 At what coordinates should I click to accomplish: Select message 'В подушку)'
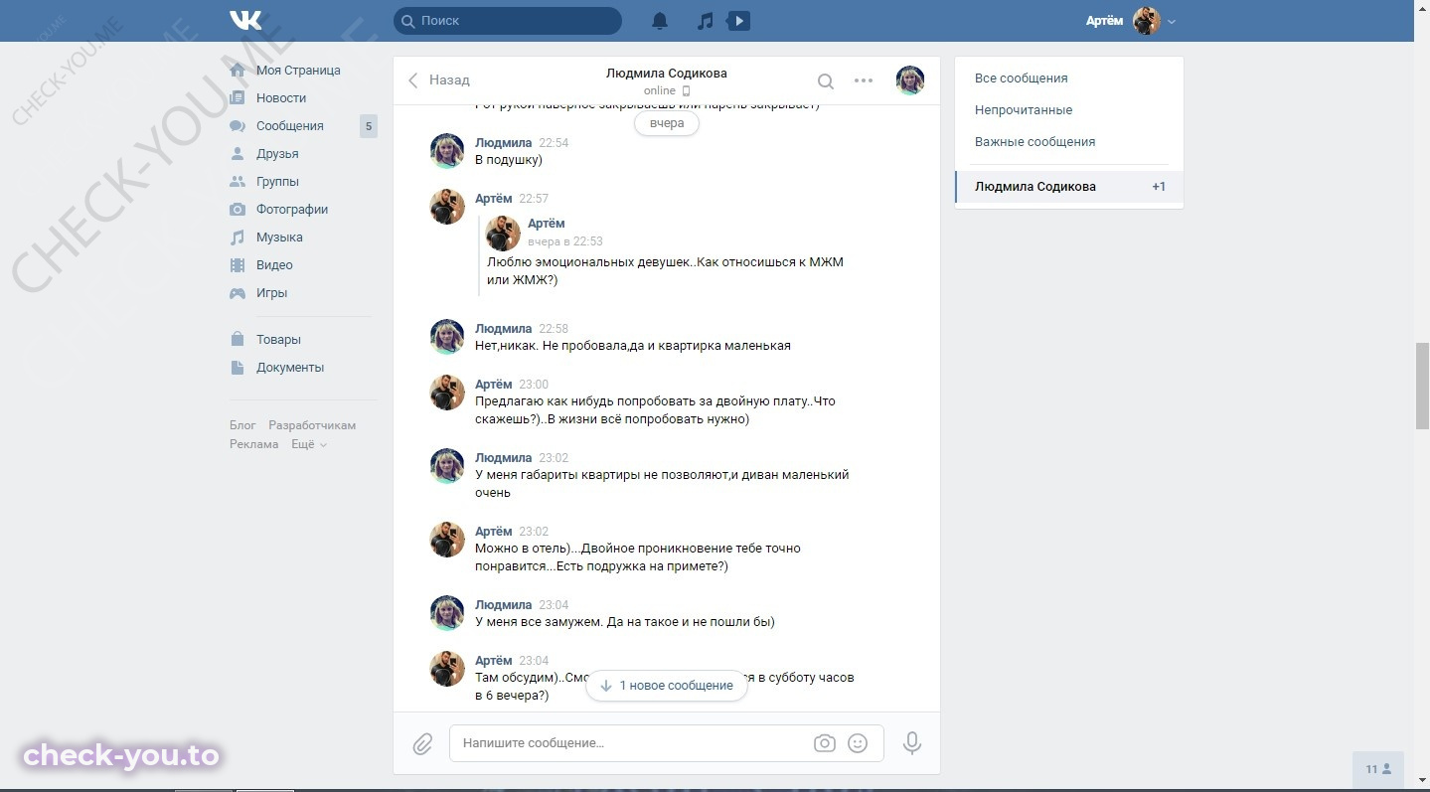509,160
